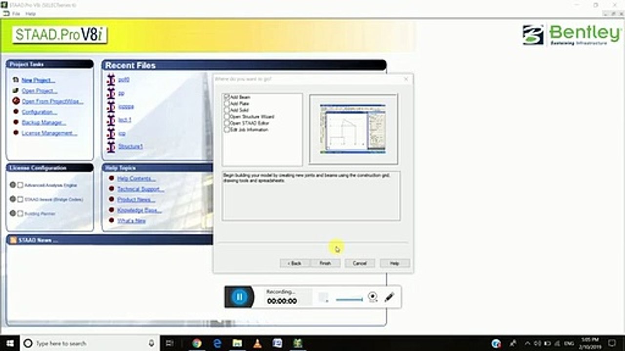This screenshot has width=625, height=351.
Task: Click the bullet icon beside What's New
Action: 111,221
